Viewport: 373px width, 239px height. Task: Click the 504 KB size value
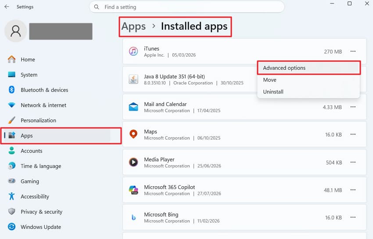pos(334,163)
